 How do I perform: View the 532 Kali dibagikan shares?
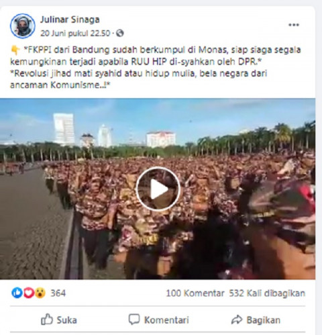click(x=267, y=293)
